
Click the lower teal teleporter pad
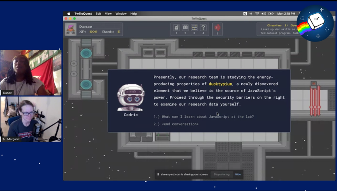click(x=86, y=84)
